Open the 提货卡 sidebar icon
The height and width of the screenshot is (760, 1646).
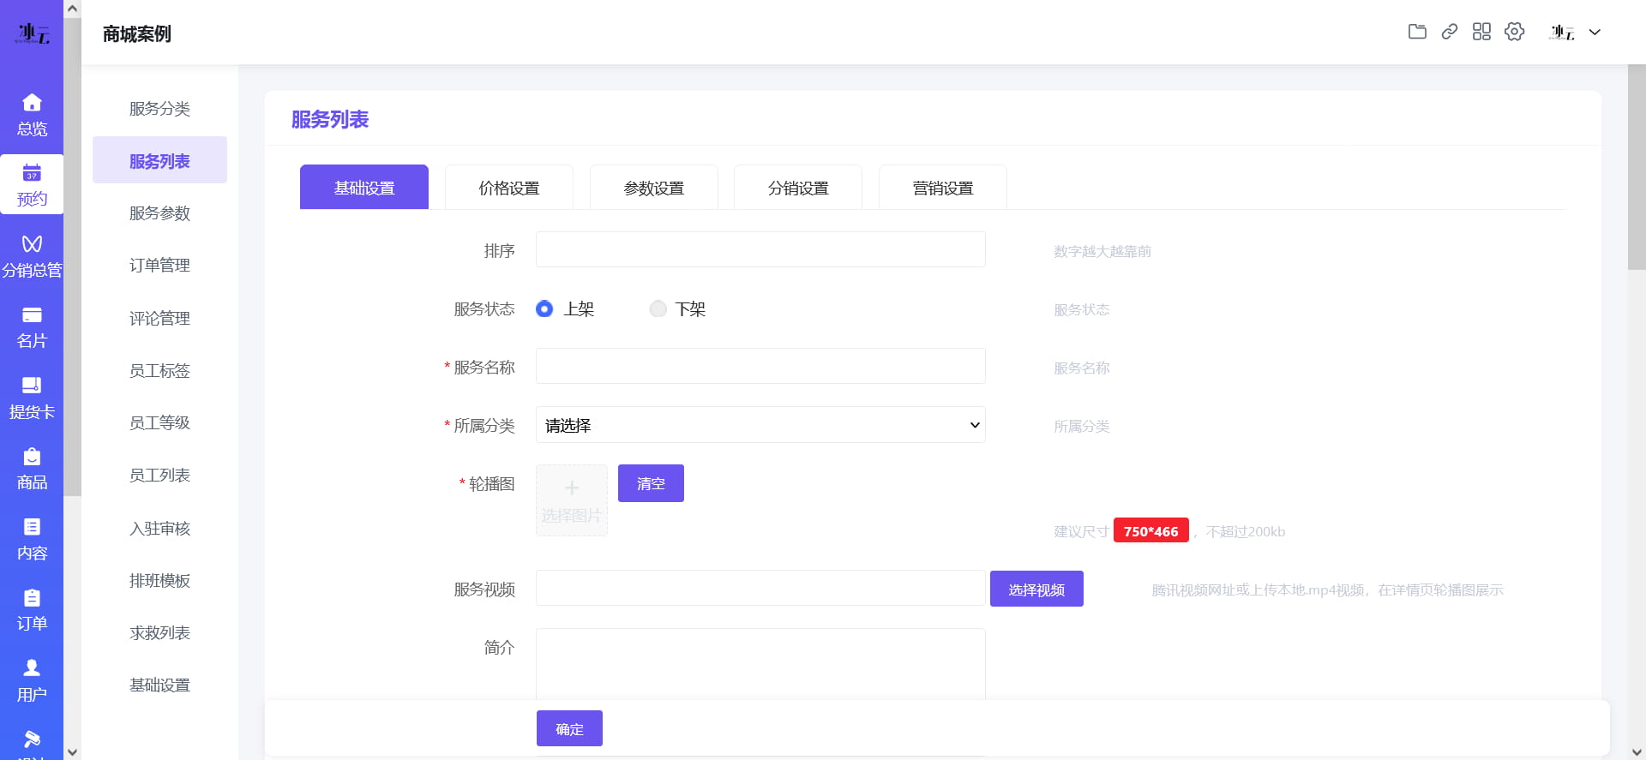click(x=32, y=386)
